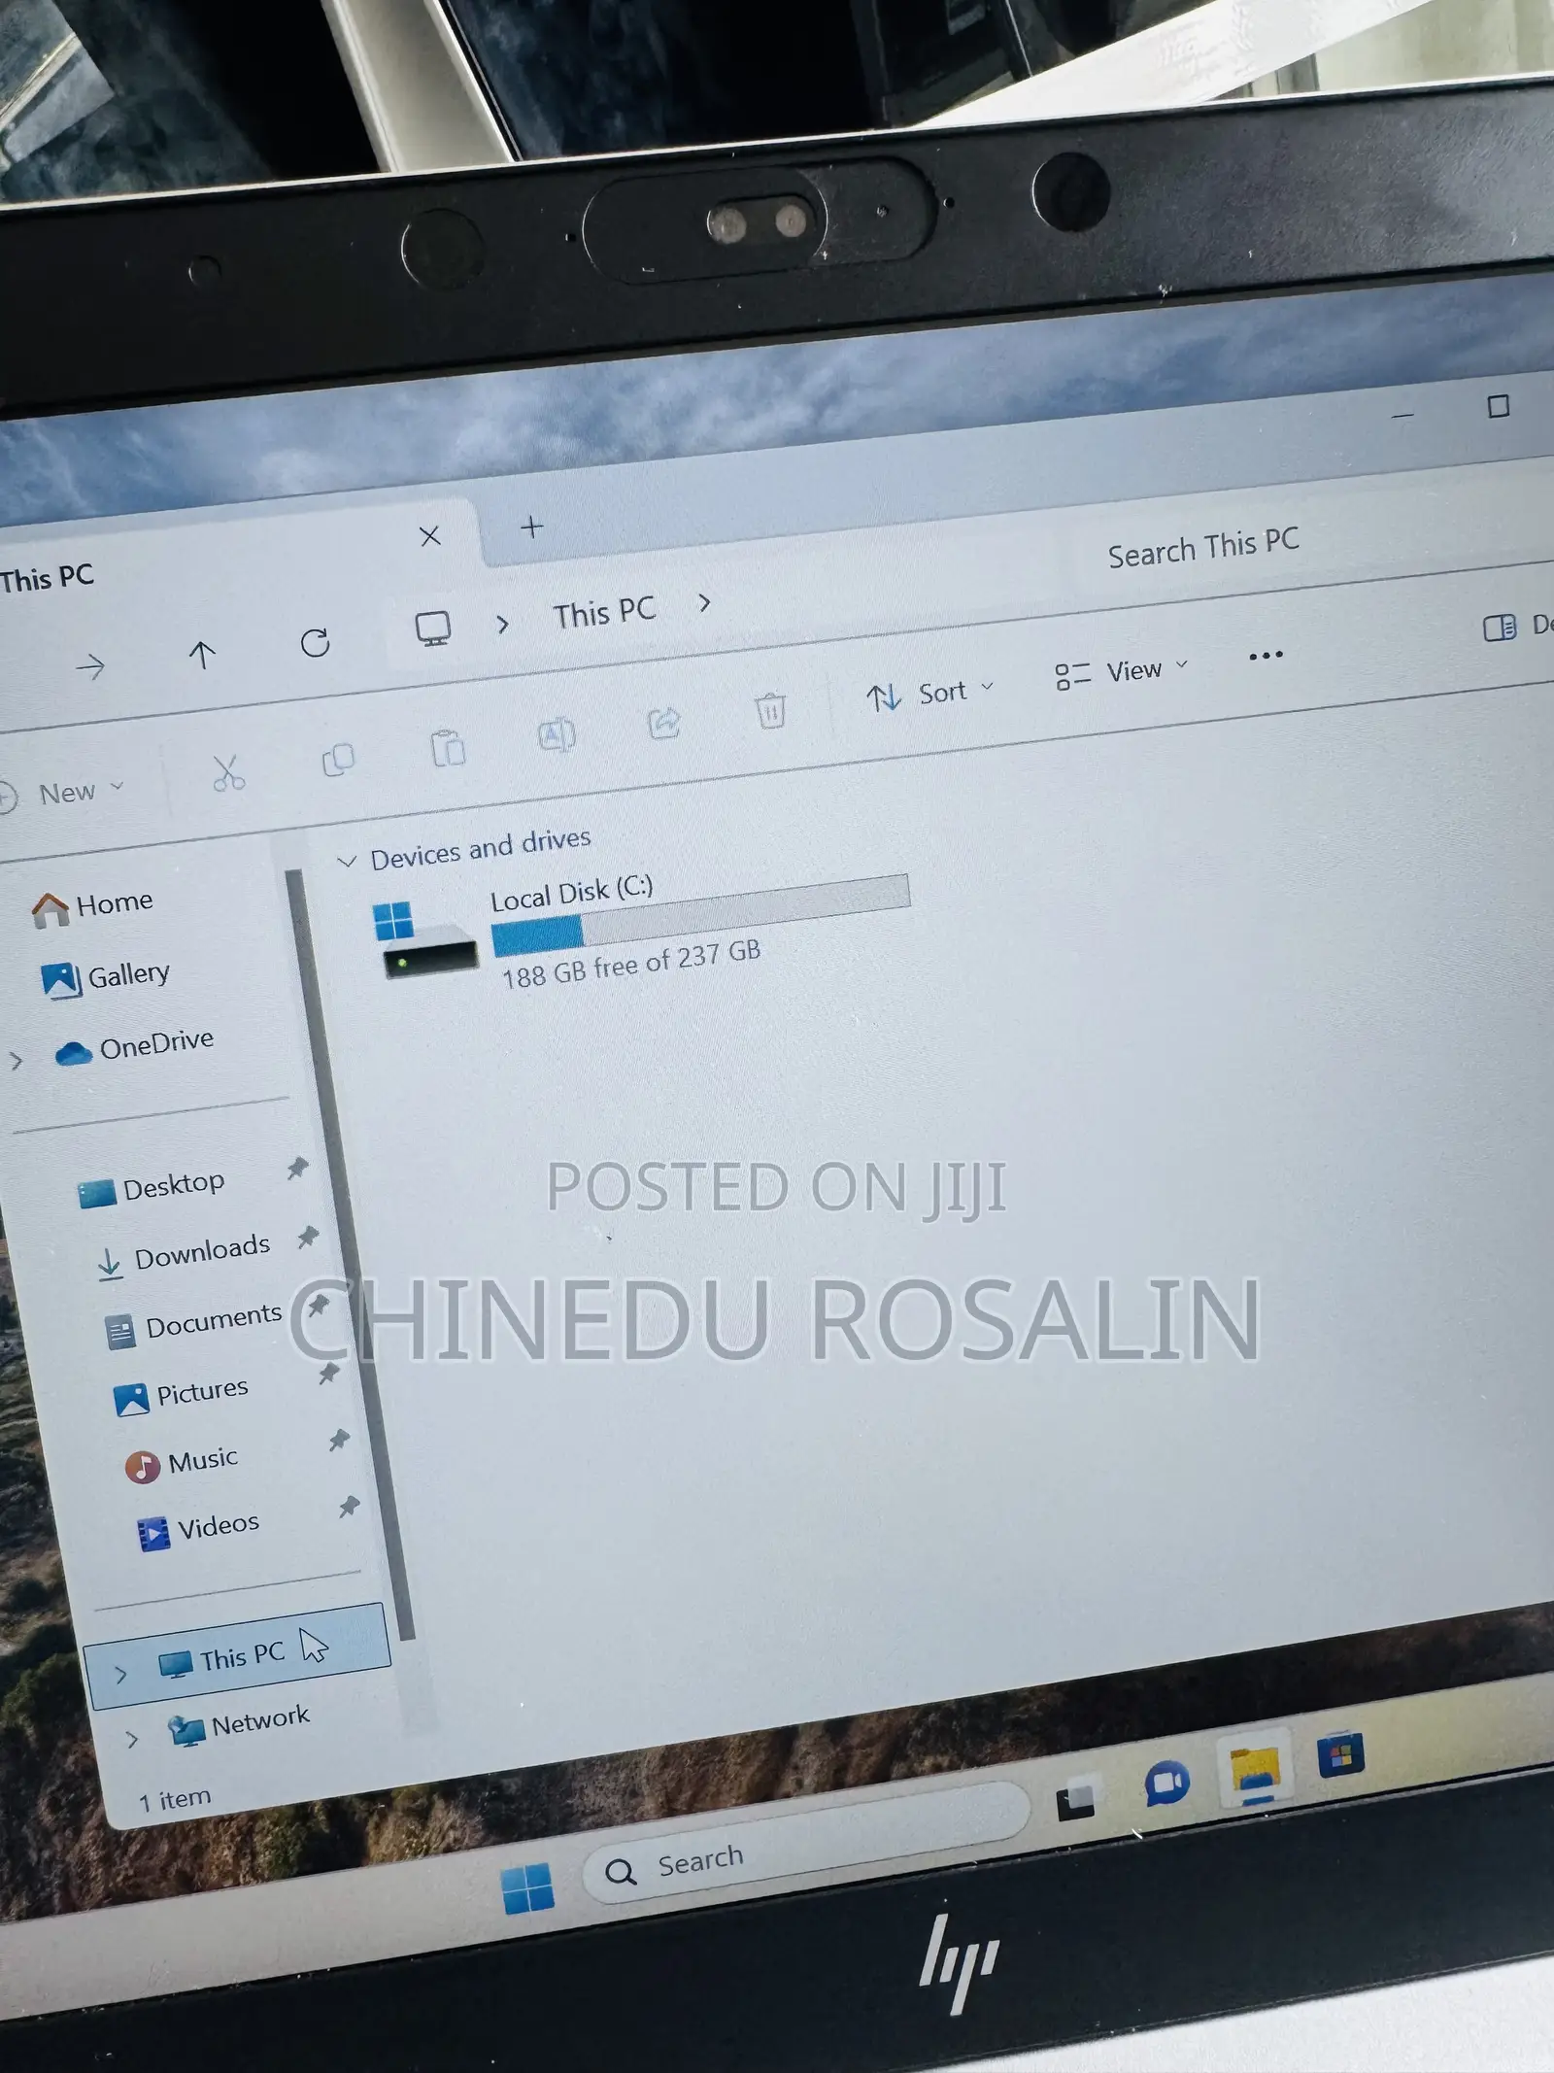Open Task View on the taskbar
Screen dimensions: 1554x2073
pyautogui.click(x=1075, y=1799)
